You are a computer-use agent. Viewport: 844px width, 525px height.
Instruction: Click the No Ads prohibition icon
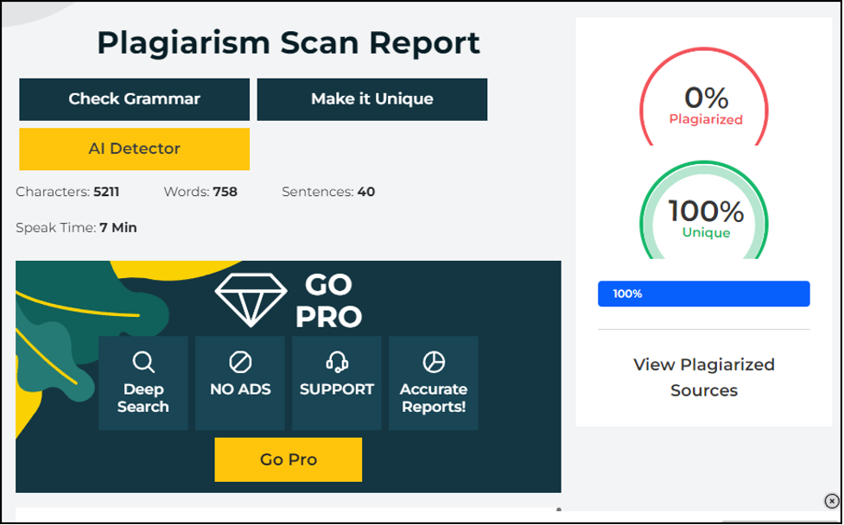pos(240,361)
